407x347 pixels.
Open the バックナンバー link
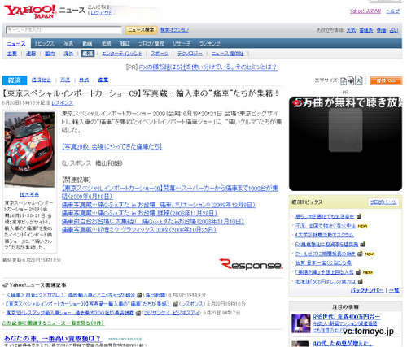click(367, 290)
